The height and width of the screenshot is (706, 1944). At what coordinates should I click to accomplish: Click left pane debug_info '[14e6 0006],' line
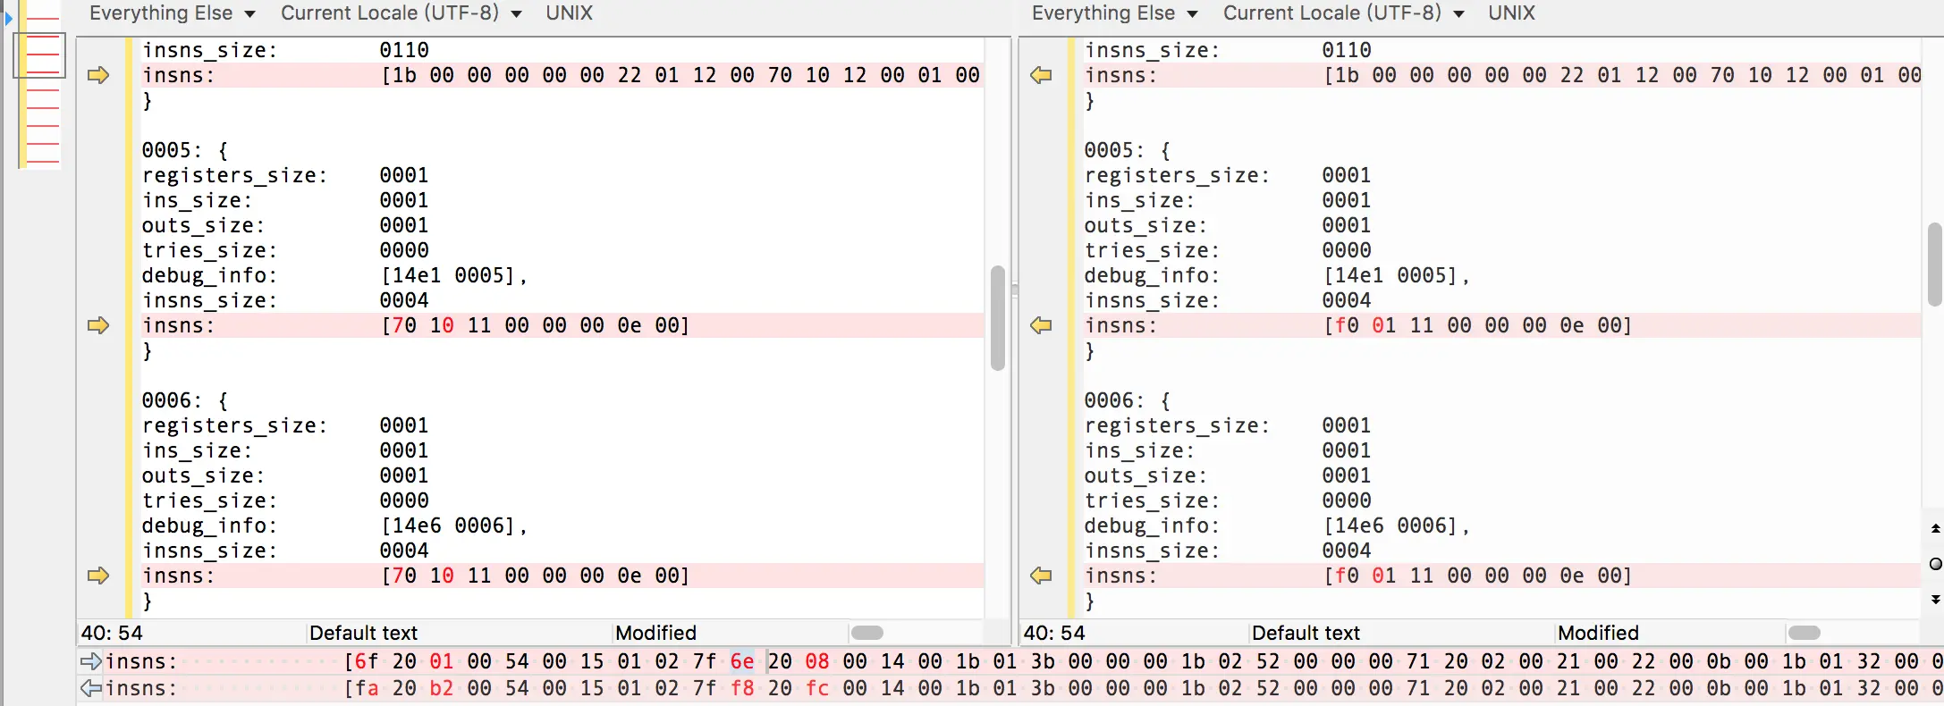334,525
